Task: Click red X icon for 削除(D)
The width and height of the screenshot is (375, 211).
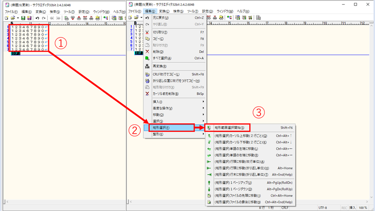Action: click(x=147, y=52)
